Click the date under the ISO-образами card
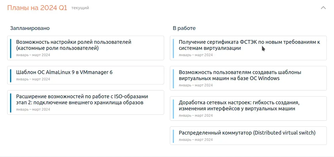Image resolution: width=334 pixels, height=157 pixels. pyautogui.click(x=33, y=109)
